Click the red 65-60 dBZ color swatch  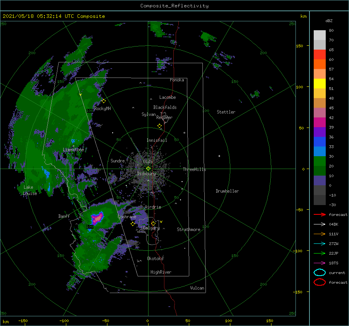[x=320, y=55]
